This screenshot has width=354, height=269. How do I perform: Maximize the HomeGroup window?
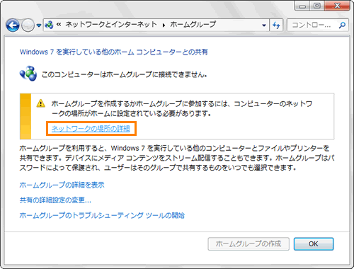[317, 6]
